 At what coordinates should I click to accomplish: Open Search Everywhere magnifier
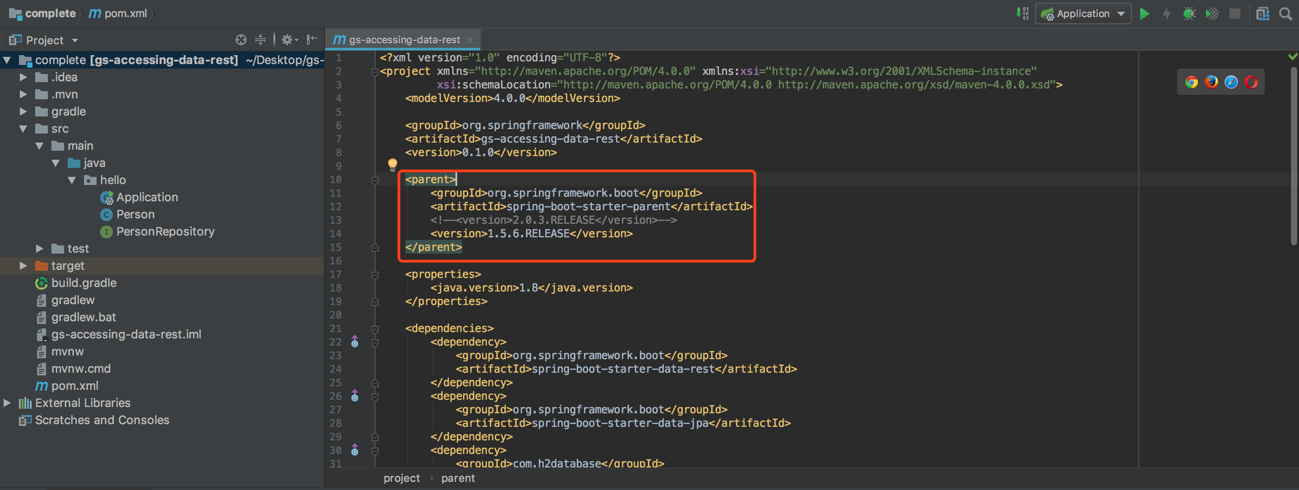1285,14
